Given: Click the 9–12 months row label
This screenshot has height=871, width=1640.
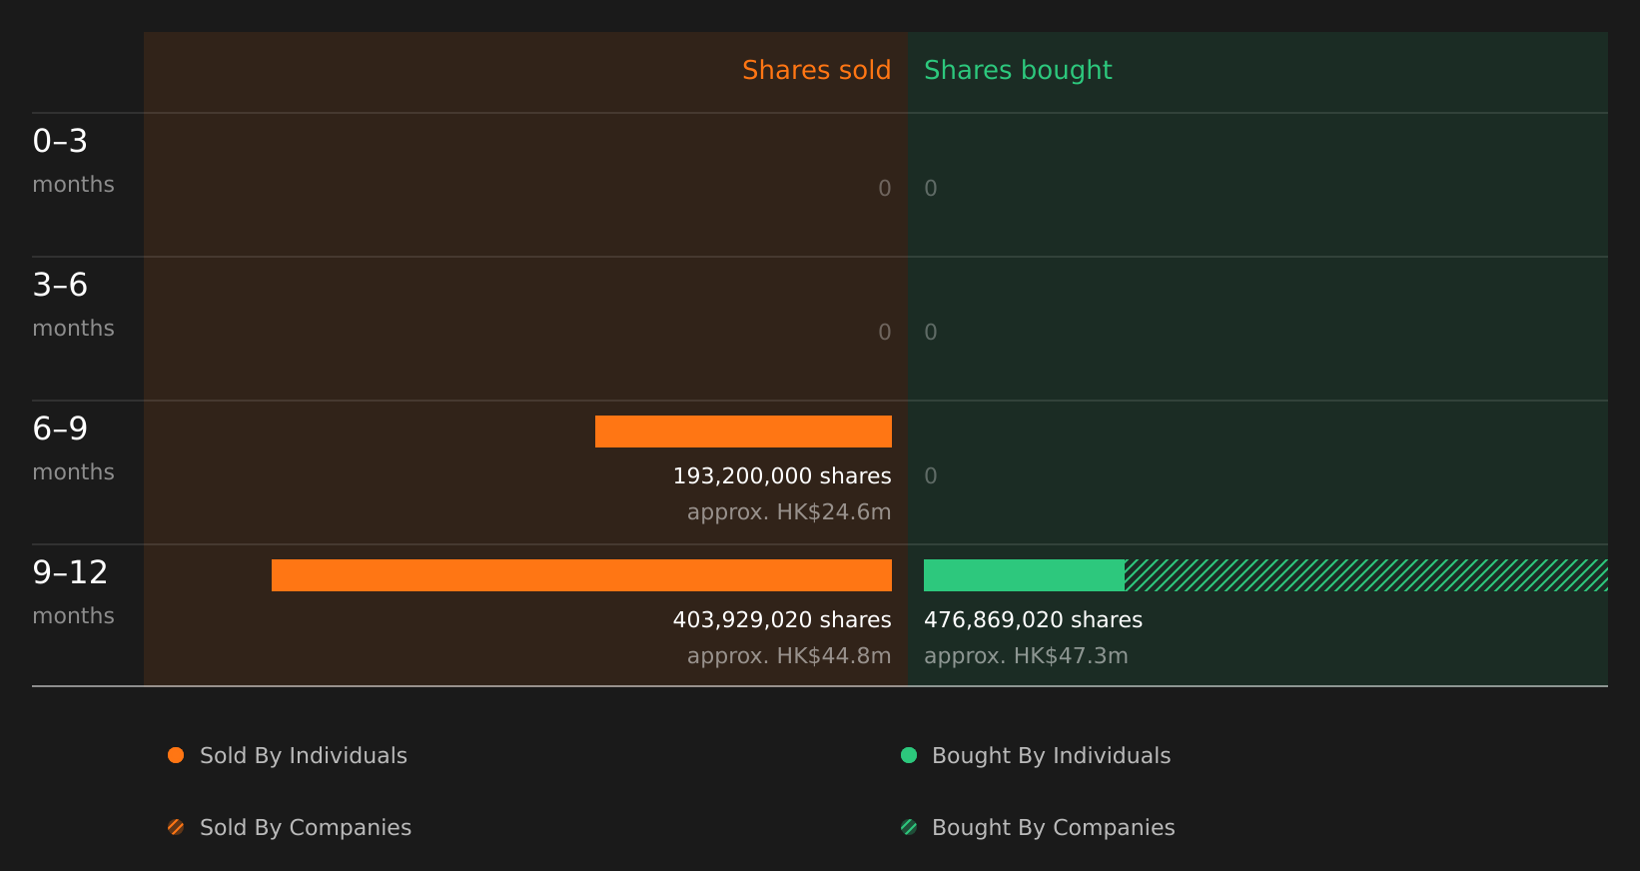Looking at the screenshot, I should click(x=73, y=592).
